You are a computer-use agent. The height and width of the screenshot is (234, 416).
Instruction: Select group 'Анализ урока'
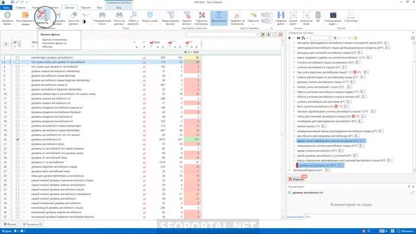tap(308, 126)
